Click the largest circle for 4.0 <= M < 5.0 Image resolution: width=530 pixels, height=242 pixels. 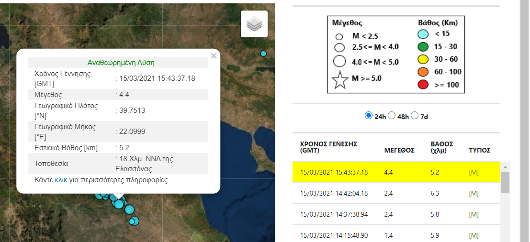click(340, 61)
